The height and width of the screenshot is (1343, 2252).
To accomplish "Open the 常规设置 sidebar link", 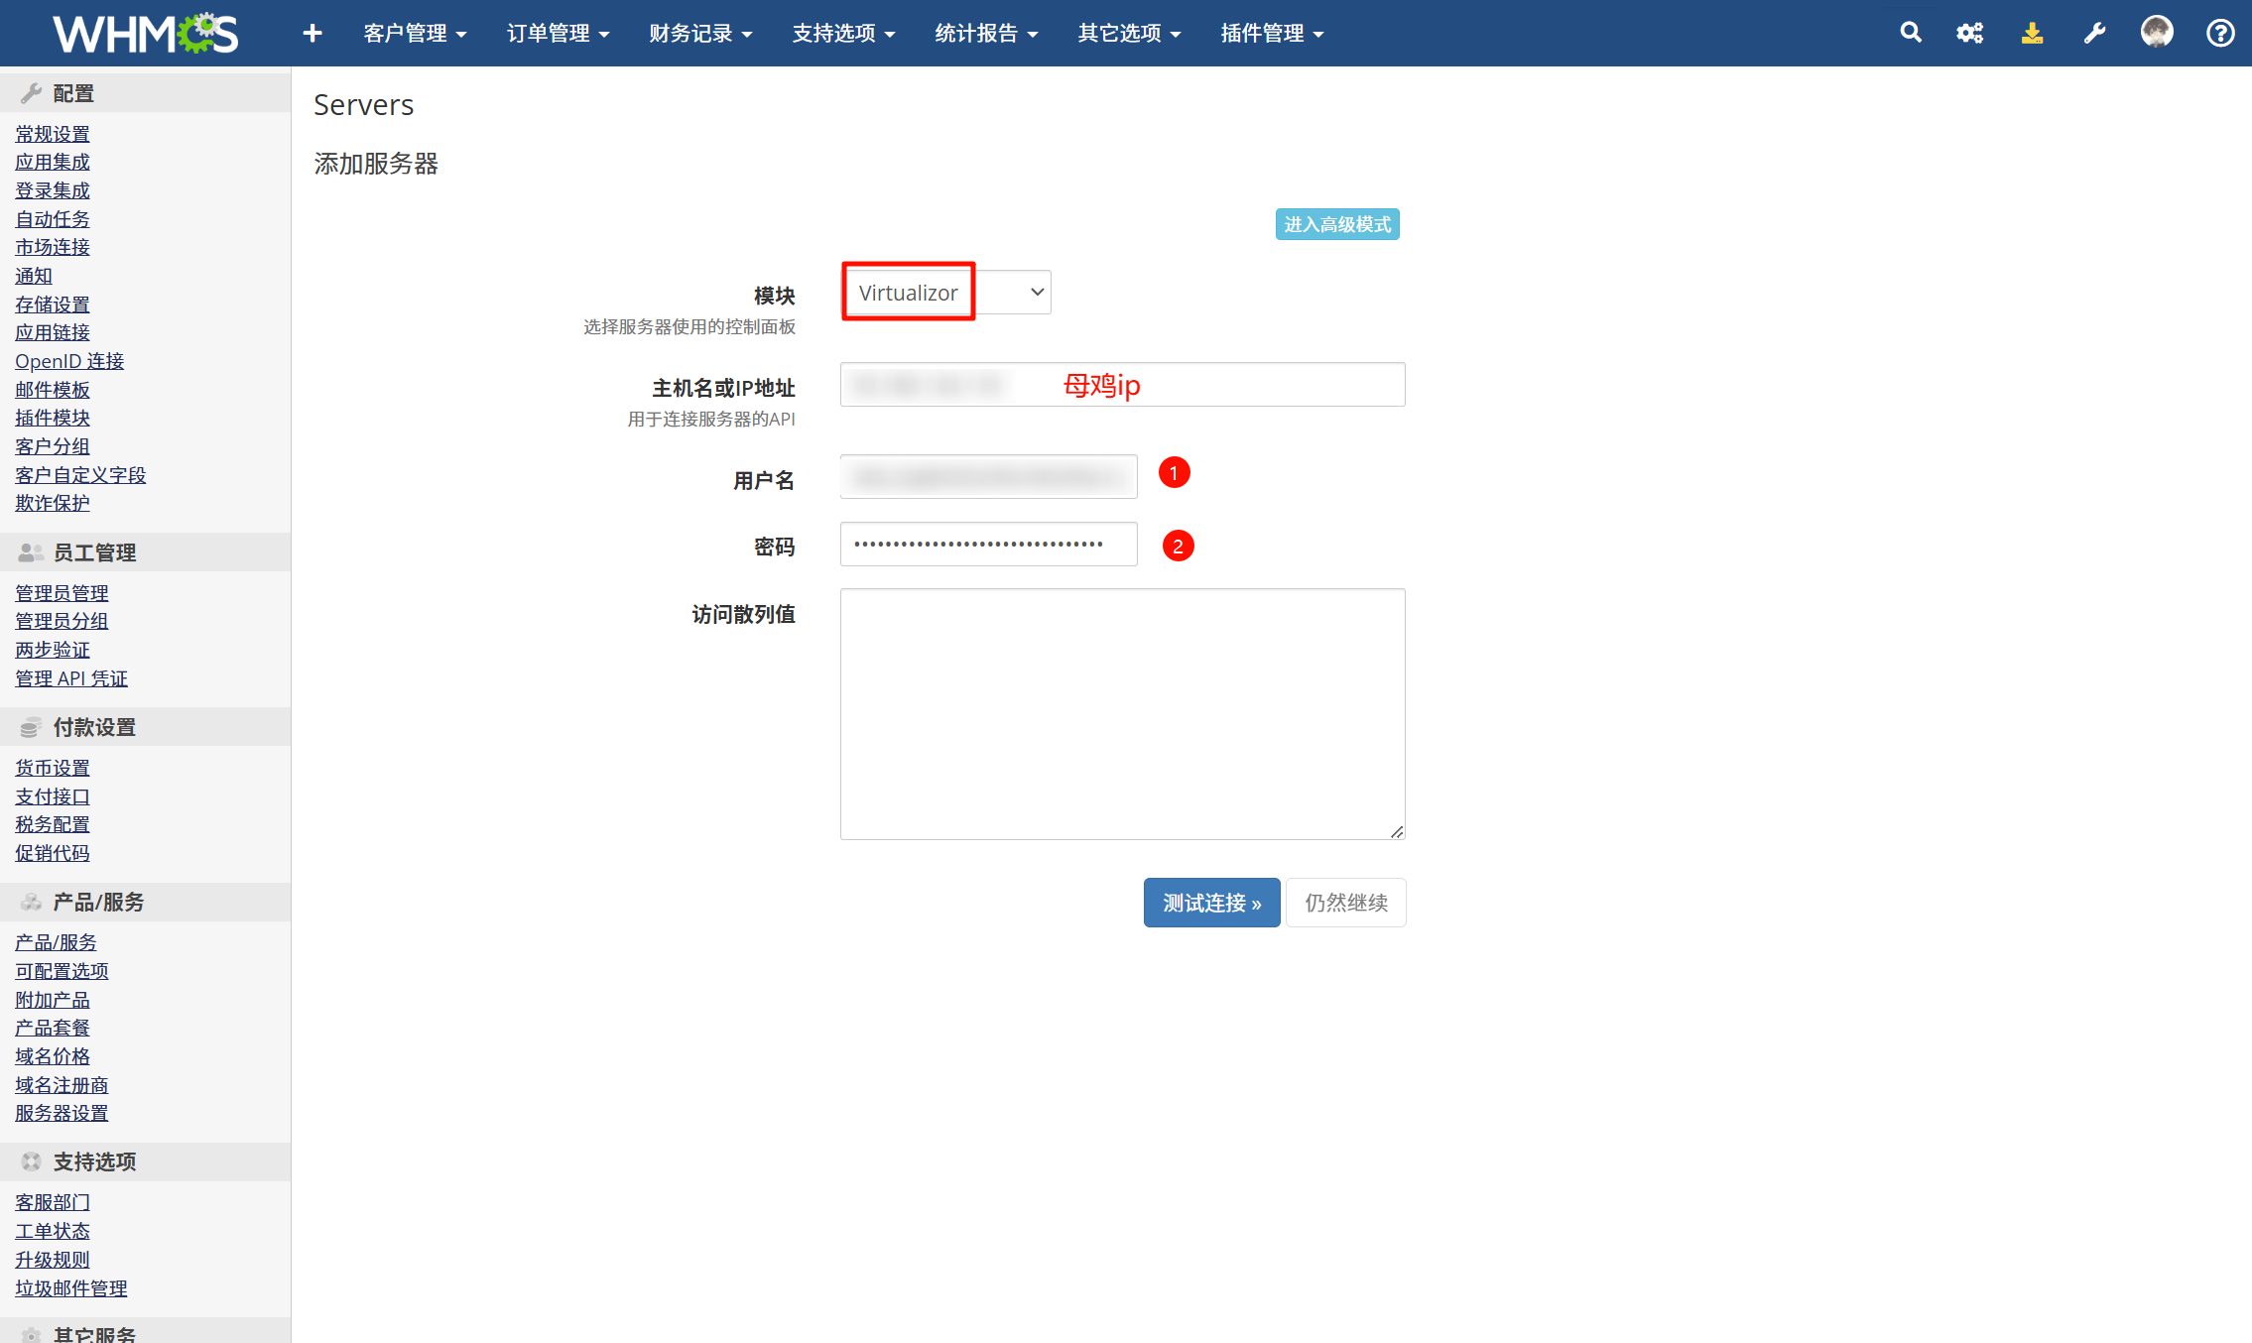I will 53,134.
